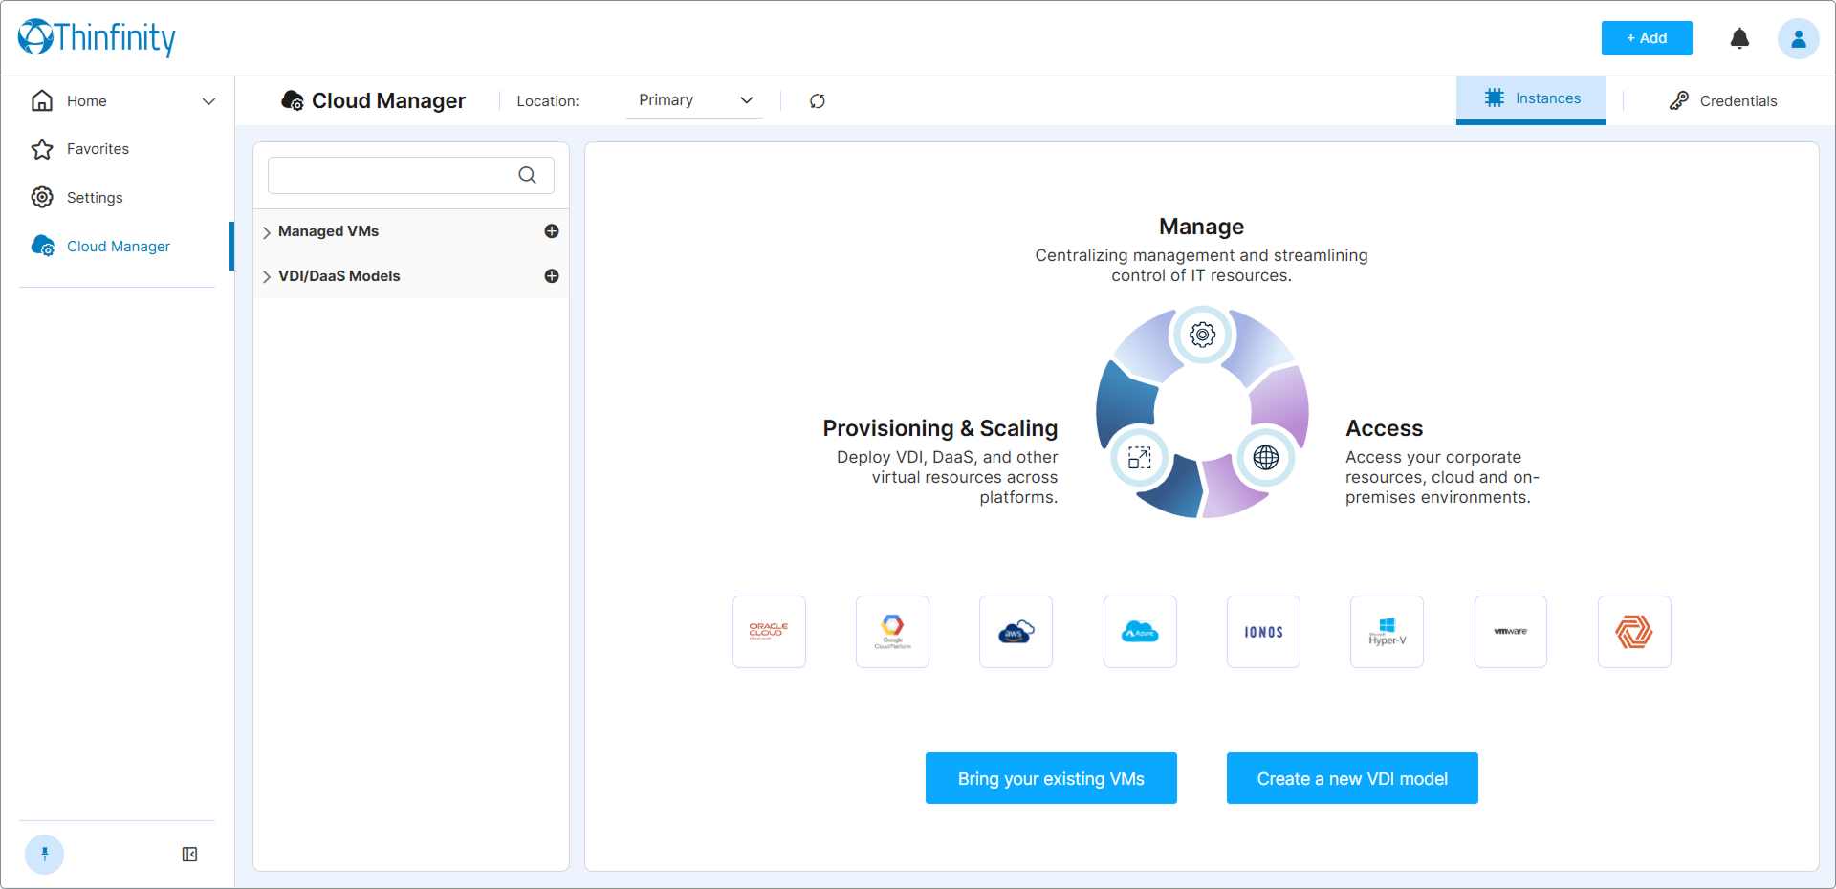Viewport: 1836px width, 889px height.
Task: Select the VMware provider tile
Action: click(x=1511, y=632)
